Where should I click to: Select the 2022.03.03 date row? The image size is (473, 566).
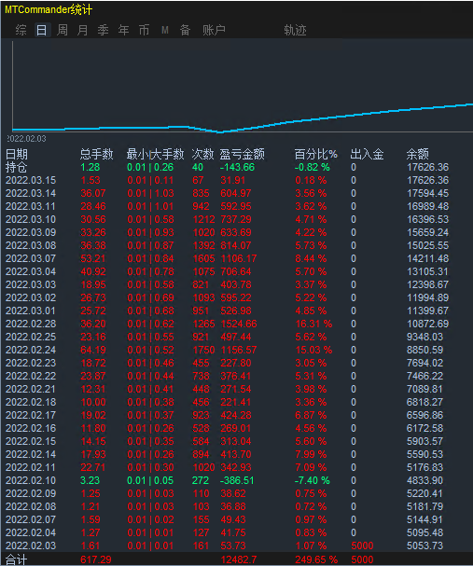[31, 284]
